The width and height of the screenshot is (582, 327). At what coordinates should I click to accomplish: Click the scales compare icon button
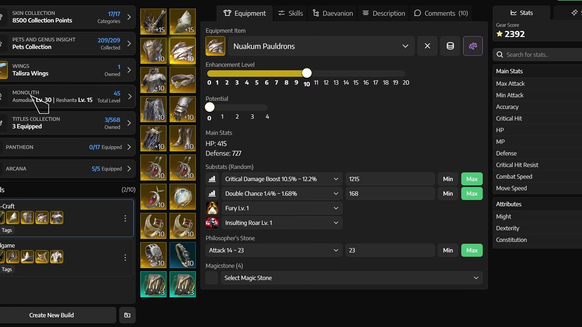[473, 46]
